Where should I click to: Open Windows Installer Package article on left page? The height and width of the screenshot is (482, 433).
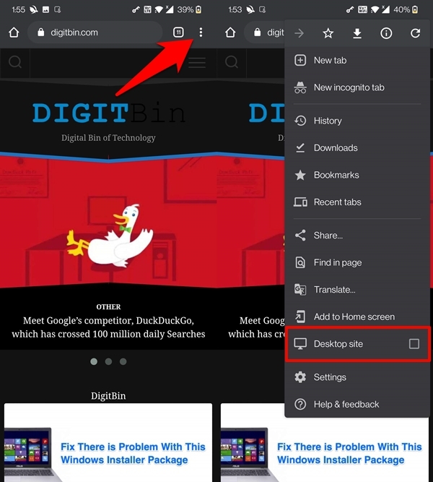pyautogui.click(x=133, y=453)
